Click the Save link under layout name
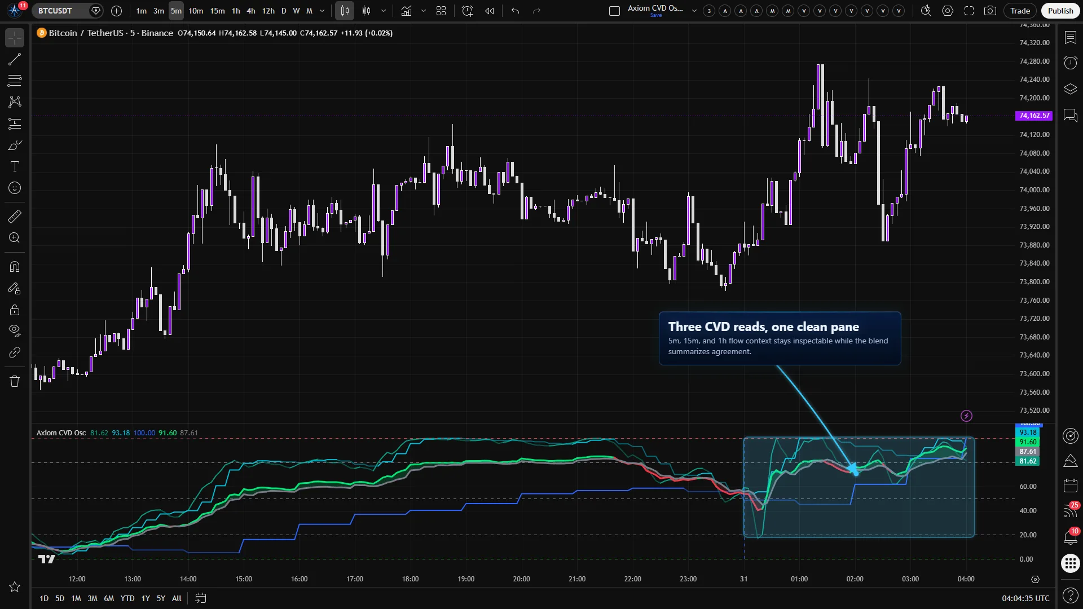Image resolution: width=1083 pixels, height=609 pixels. click(x=656, y=15)
